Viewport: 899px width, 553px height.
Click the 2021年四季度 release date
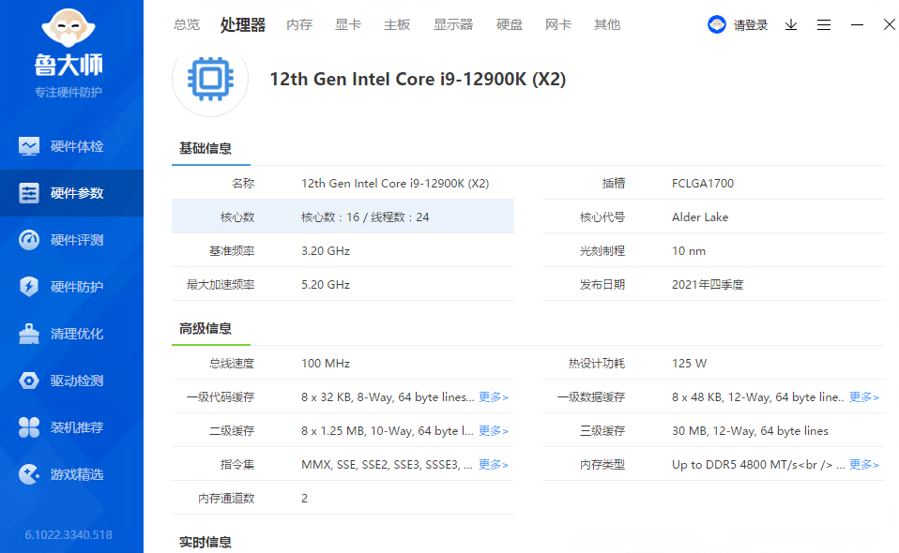tap(708, 285)
